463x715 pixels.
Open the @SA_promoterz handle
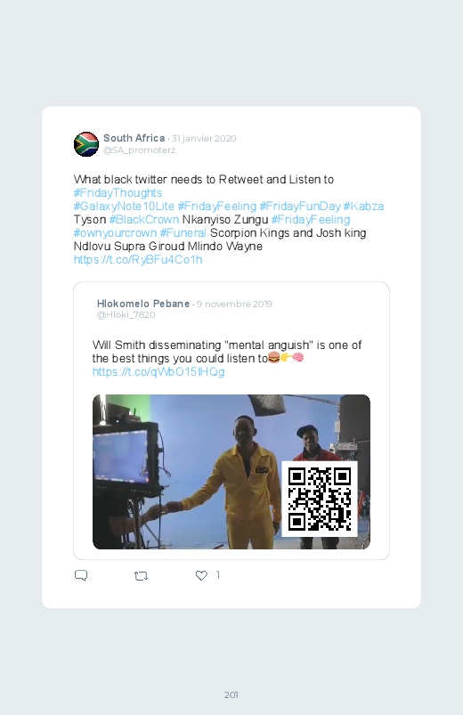coord(139,150)
